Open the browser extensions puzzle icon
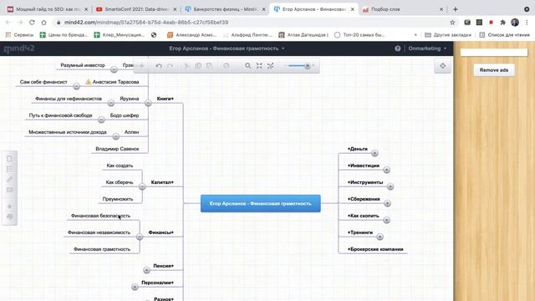535x301 pixels. tap(502, 23)
